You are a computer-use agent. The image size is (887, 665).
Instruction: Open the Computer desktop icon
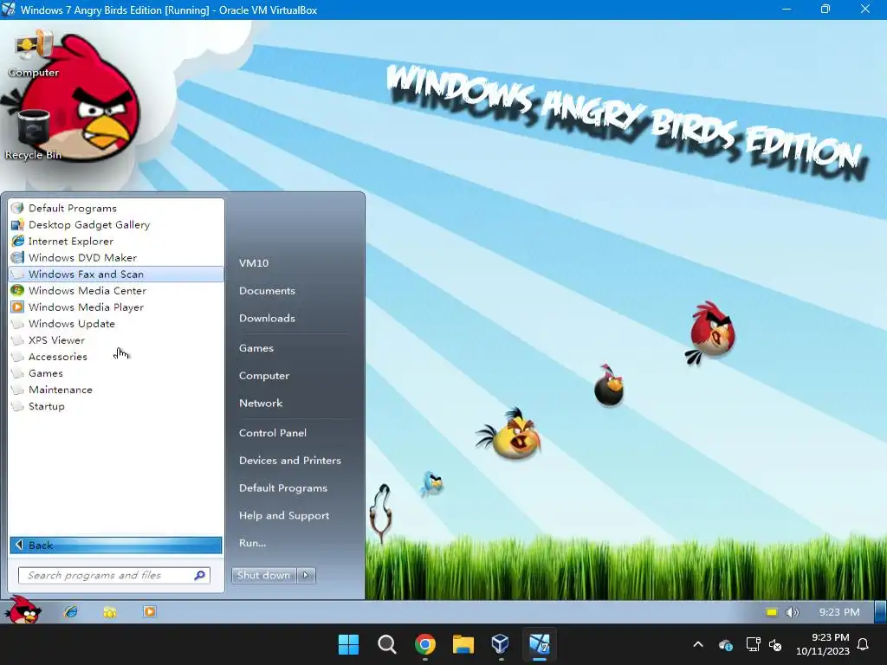(x=34, y=55)
